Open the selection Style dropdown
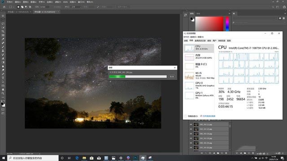287x161 pixels. [x=76, y=7]
